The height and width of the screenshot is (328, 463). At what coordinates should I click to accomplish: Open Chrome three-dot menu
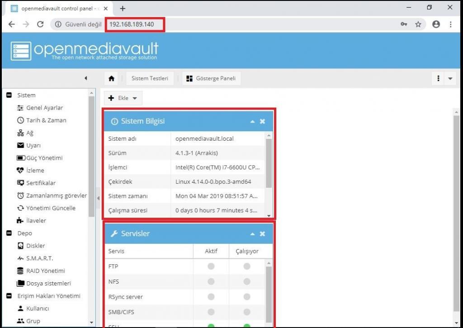click(x=451, y=24)
